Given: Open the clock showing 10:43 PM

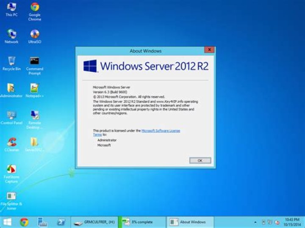Looking at the screenshot, I should point(292,222).
